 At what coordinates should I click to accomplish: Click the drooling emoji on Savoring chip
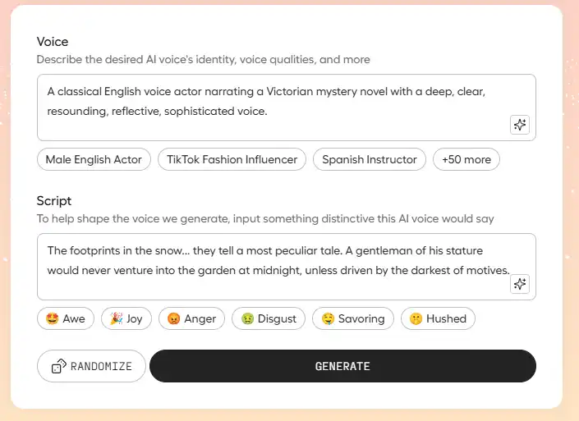pyautogui.click(x=328, y=318)
